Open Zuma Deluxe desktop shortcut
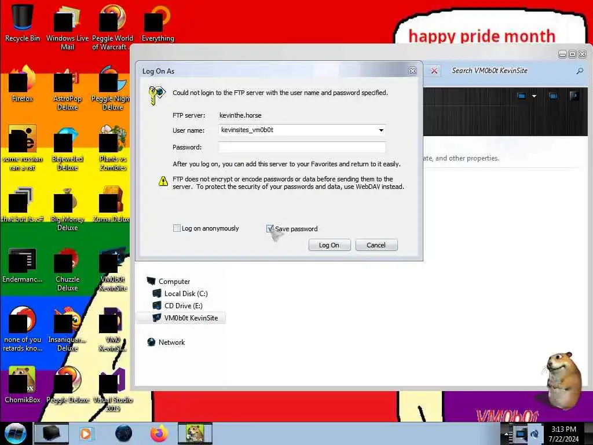 [112, 203]
